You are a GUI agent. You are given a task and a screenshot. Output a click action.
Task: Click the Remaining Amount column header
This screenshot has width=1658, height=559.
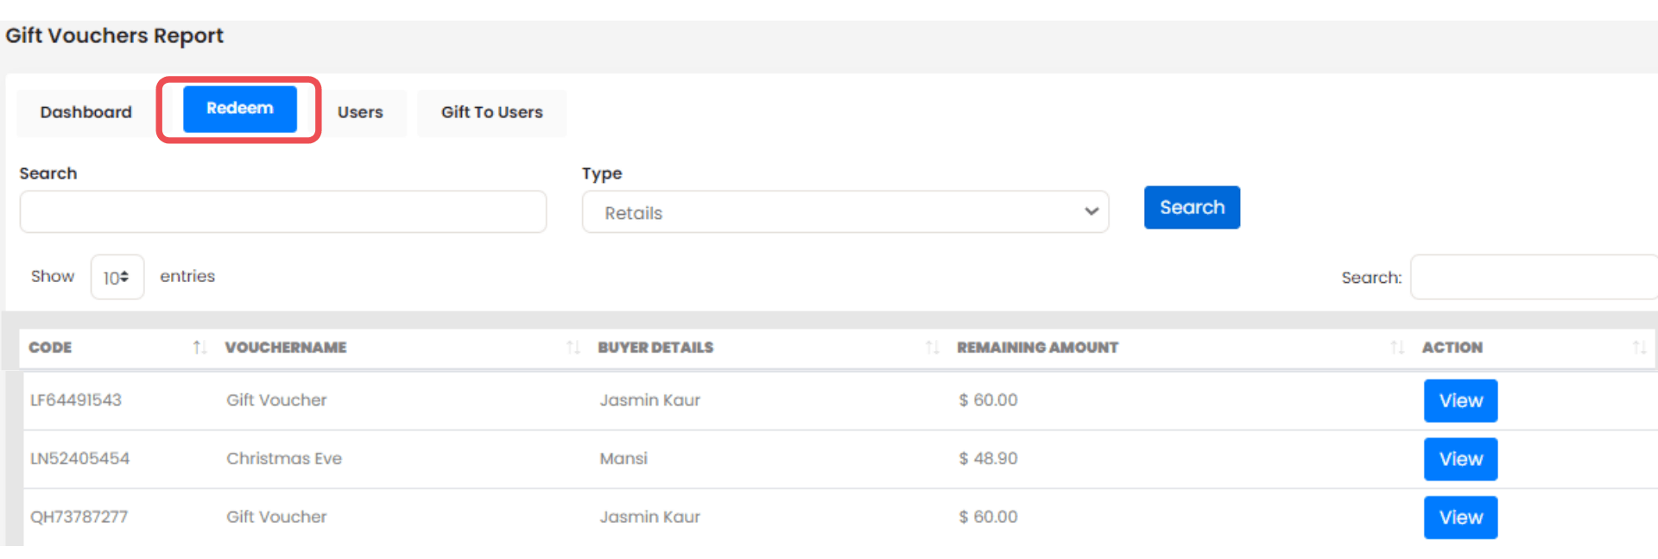click(1037, 348)
